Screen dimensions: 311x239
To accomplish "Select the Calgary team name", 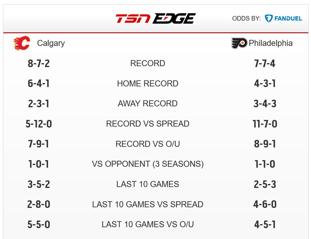I will [x=51, y=43].
